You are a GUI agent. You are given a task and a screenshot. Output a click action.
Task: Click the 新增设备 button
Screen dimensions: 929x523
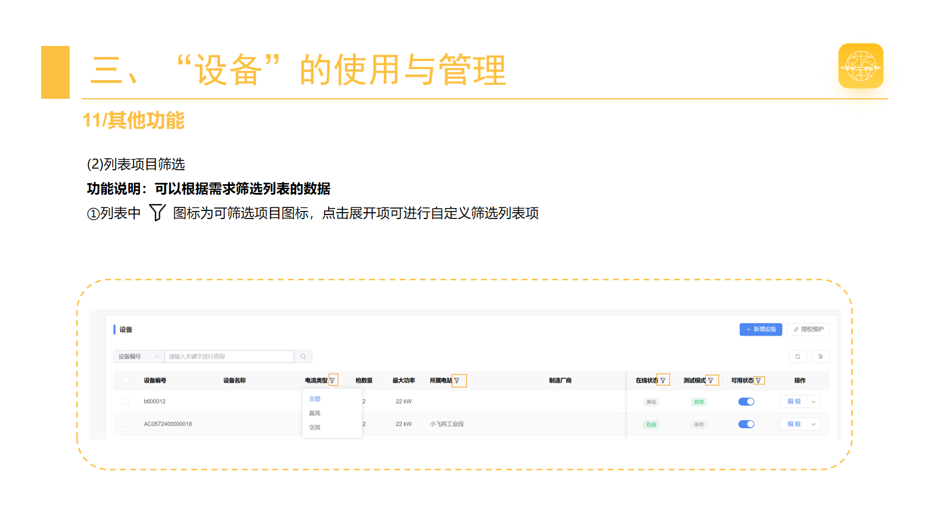pyautogui.click(x=761, y=329)
